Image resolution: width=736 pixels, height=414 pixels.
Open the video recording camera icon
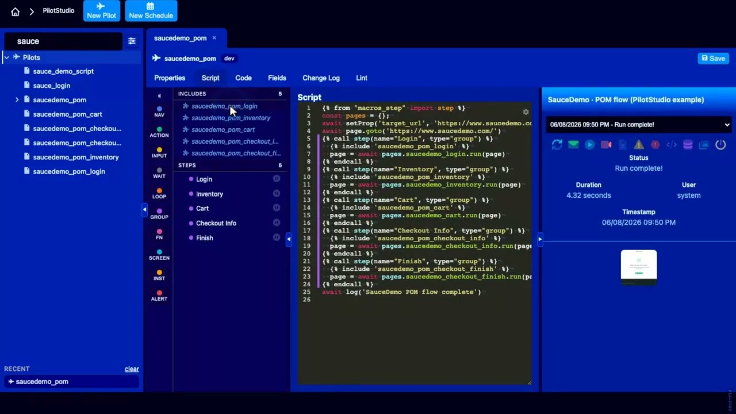coord(606,145)
